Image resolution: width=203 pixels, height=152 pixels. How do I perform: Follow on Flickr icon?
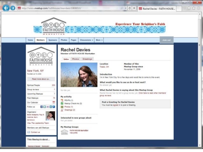(x=48, y=107)
